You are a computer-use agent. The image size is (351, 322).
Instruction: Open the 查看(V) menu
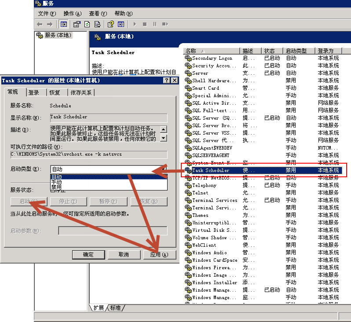98,14
